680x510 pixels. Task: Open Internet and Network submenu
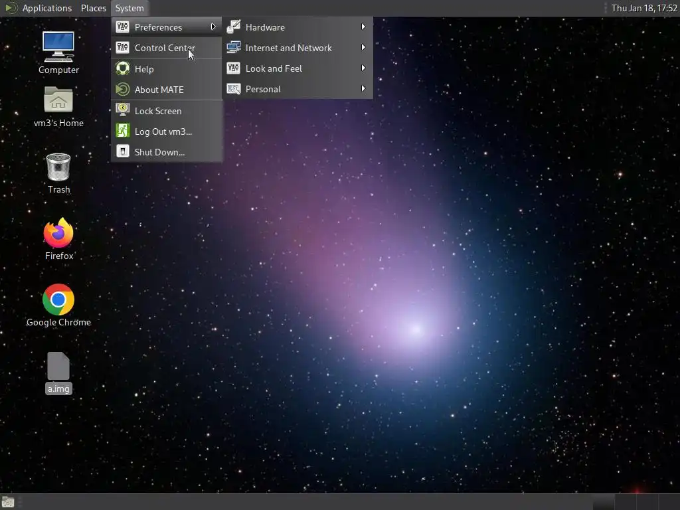[297, 48]
